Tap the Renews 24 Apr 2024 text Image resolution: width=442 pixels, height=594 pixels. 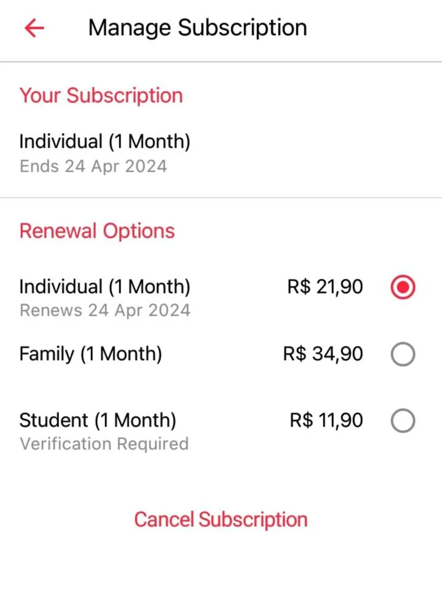tap(105, 310)
